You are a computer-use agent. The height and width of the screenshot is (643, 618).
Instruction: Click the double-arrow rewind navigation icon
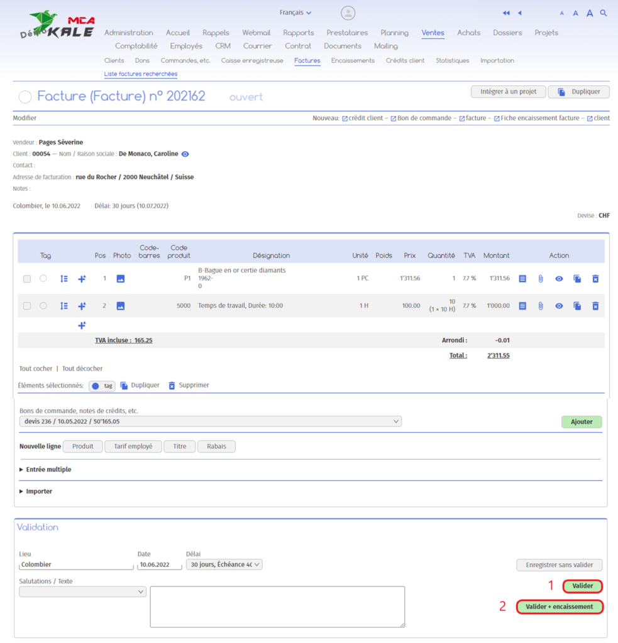click(x=506, y=13)
